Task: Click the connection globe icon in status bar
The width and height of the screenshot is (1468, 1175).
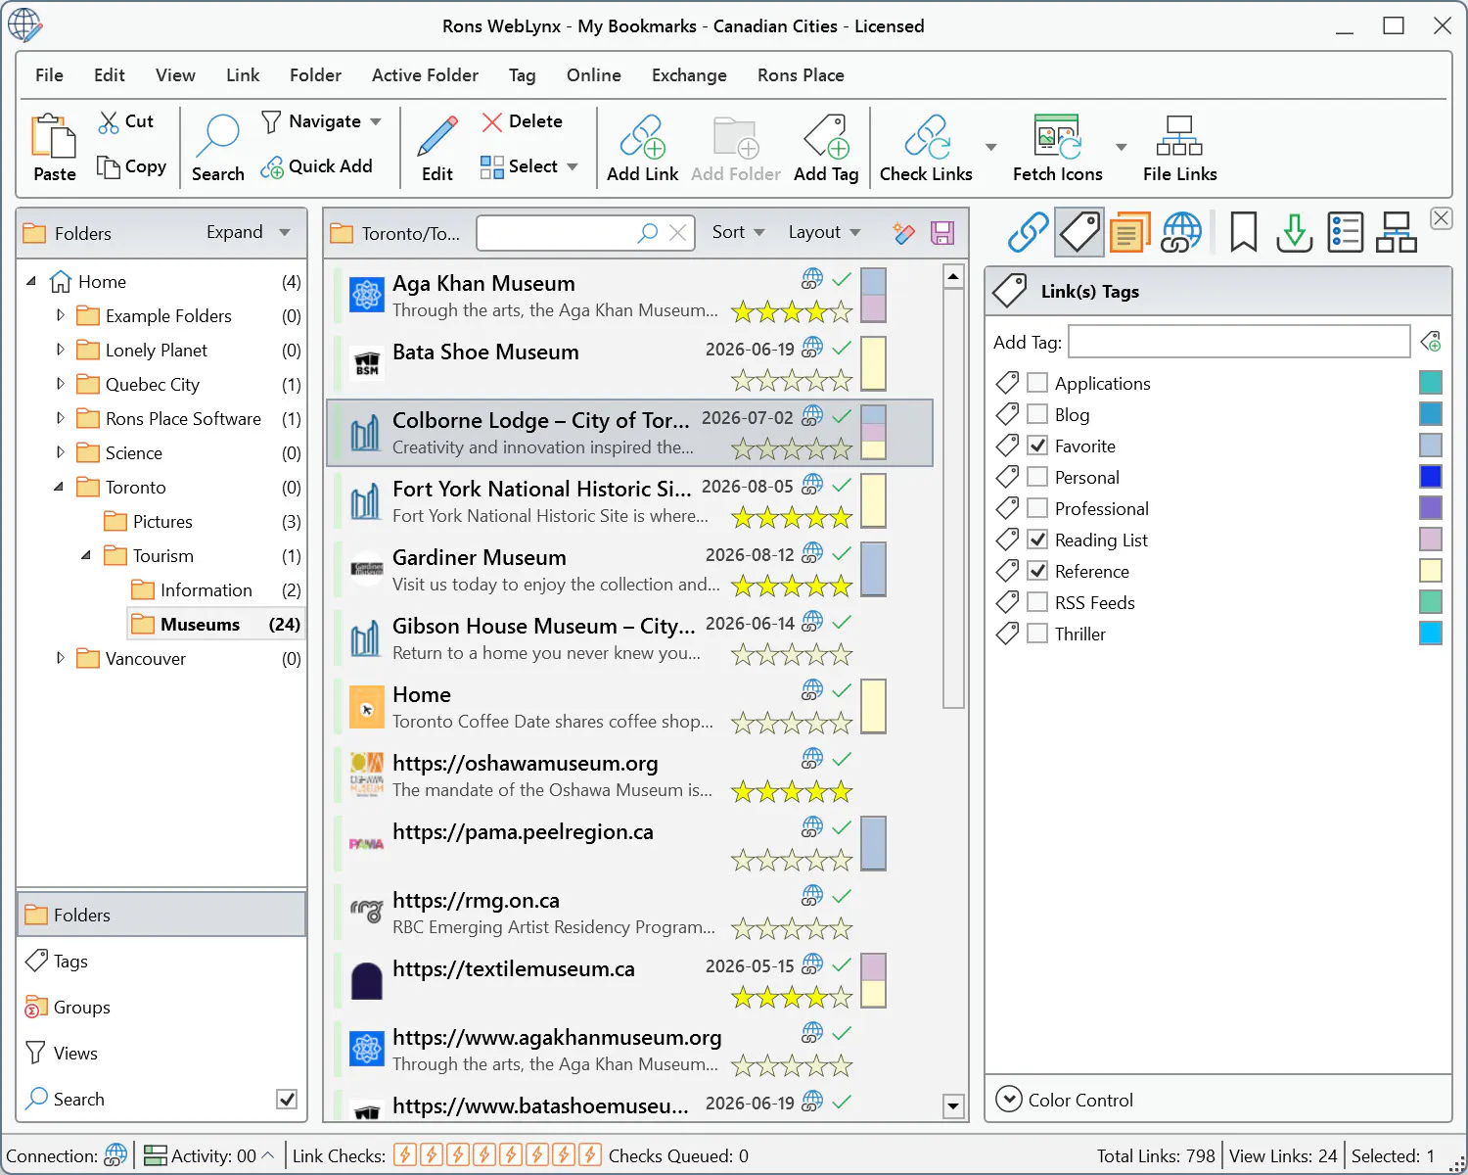Action: pyautogui.click(x=115, y=1155)
